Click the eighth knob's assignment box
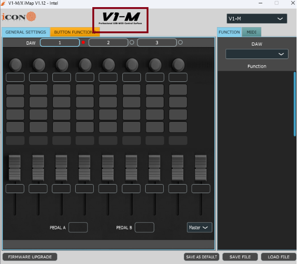 coord(178,78)
